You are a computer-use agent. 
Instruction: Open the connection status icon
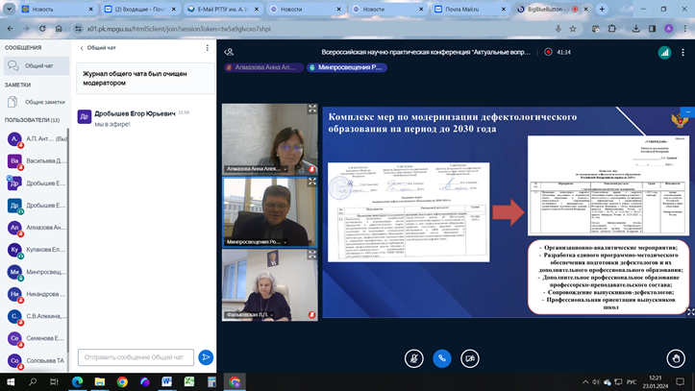[663, 52]
